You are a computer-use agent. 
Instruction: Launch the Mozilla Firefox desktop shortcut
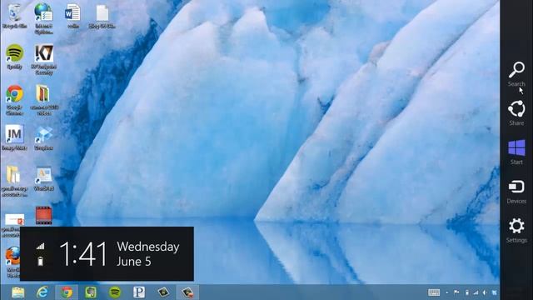point(13,262)
